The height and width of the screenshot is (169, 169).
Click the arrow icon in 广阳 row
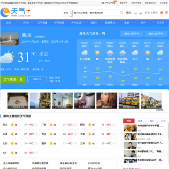click(75, 125)
